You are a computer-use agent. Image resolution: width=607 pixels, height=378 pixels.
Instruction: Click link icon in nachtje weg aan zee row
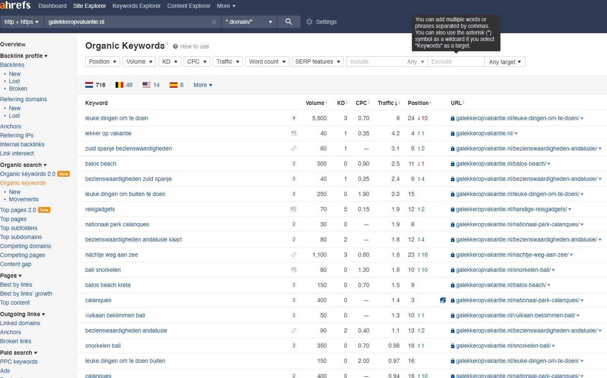coord(294,255)
